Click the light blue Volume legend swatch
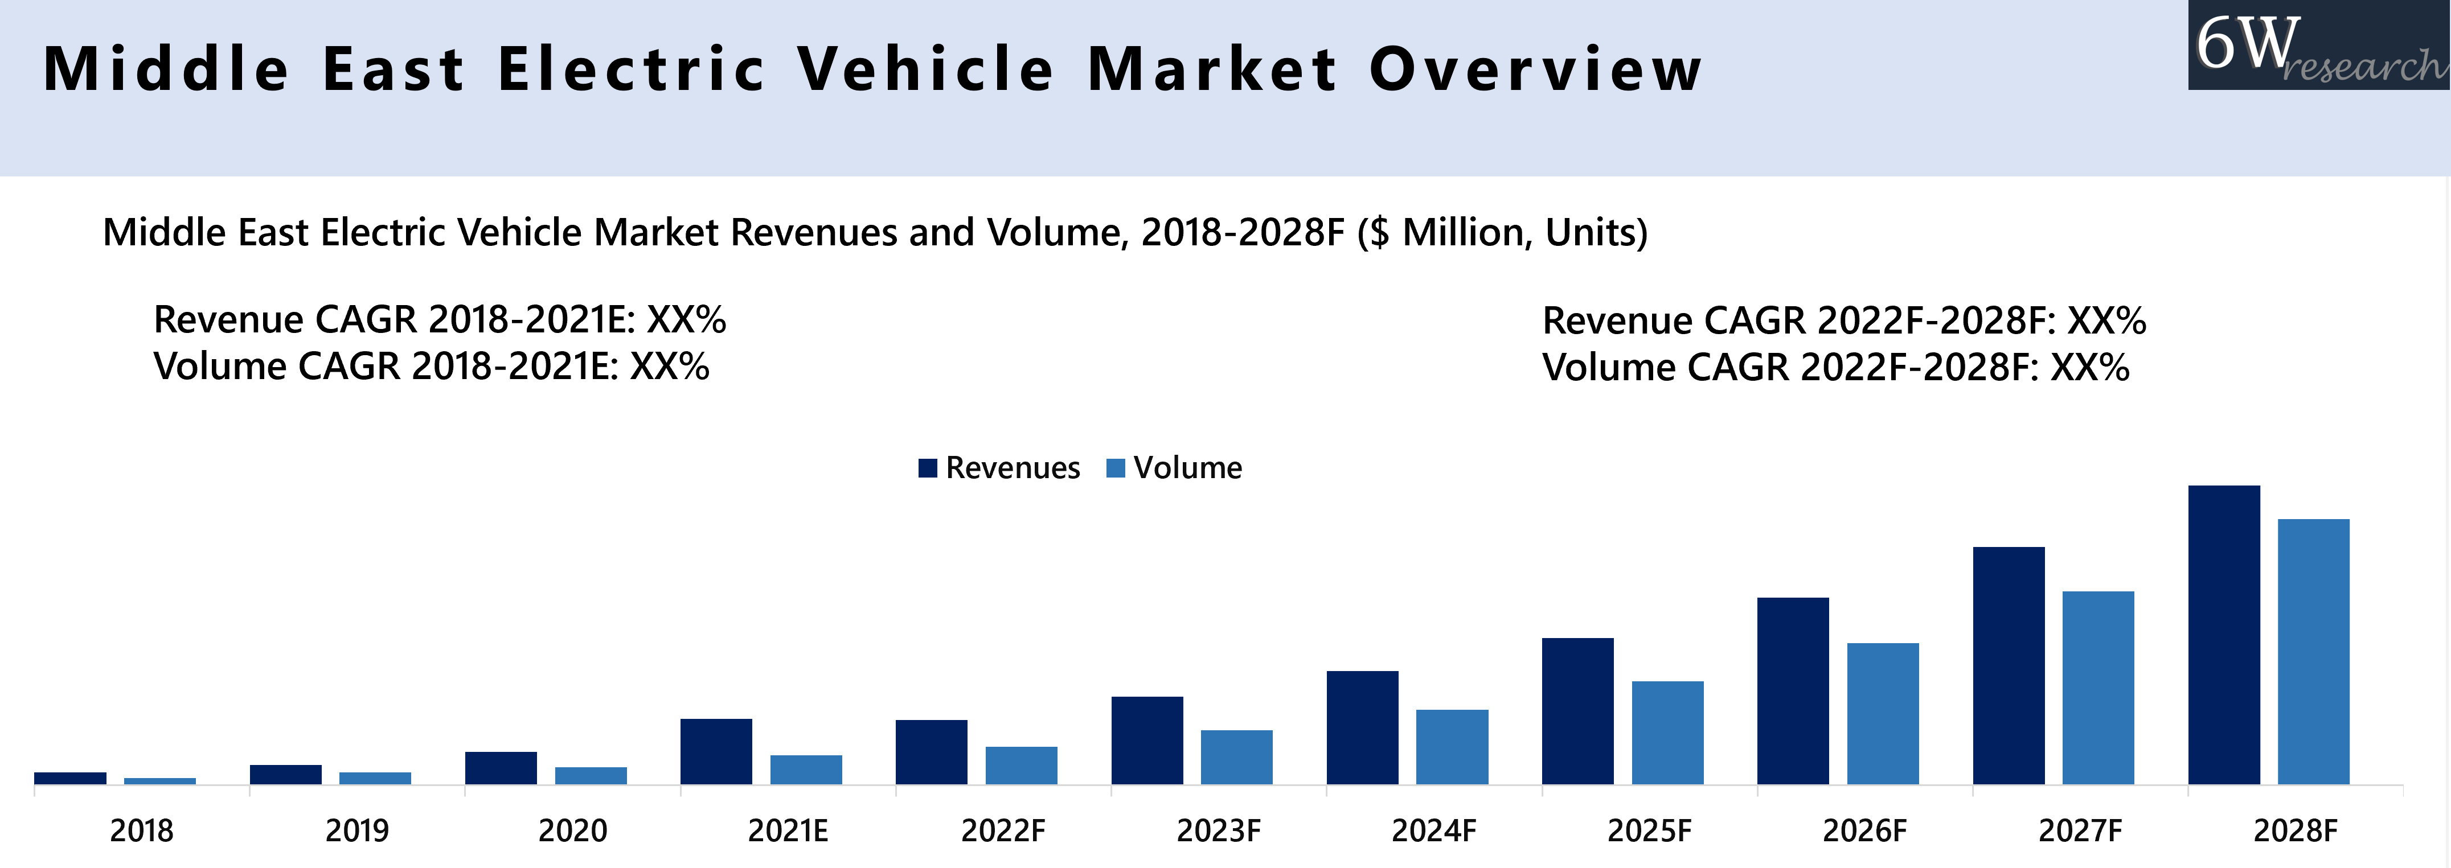The height and width of the screenshot is (868, 2451). point(1116,468)
